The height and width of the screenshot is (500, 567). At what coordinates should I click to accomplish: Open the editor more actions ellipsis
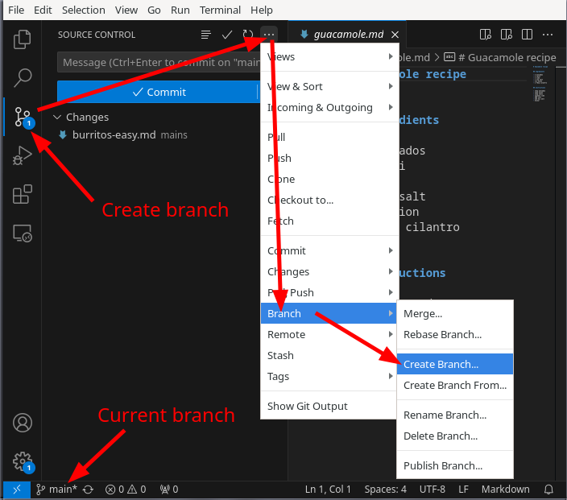pos(548,35)
